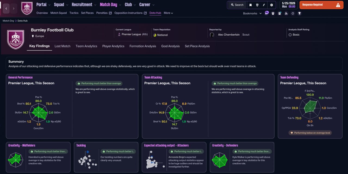Open the trophy icon shortcut
Viewport: 348px width, 174px height.
click(x=299, y=13)
